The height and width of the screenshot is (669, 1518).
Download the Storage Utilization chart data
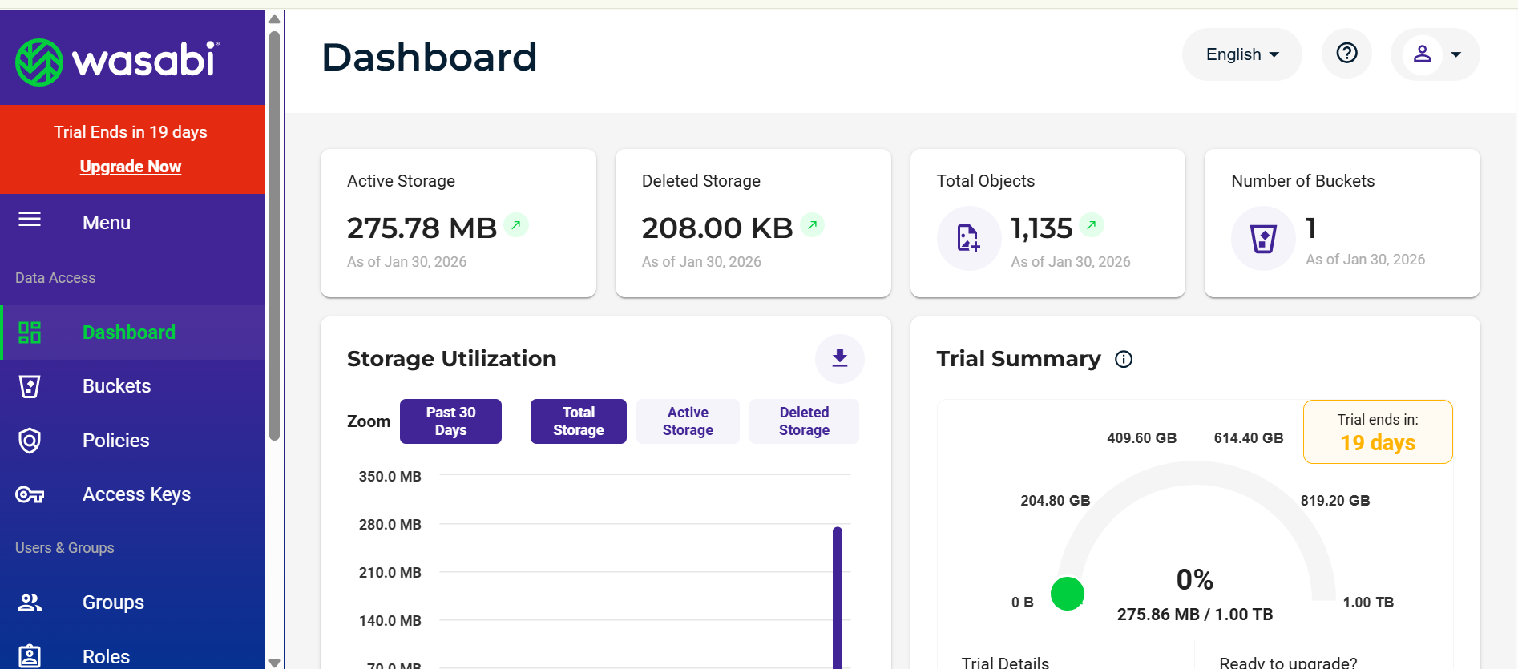pos(839,358)
